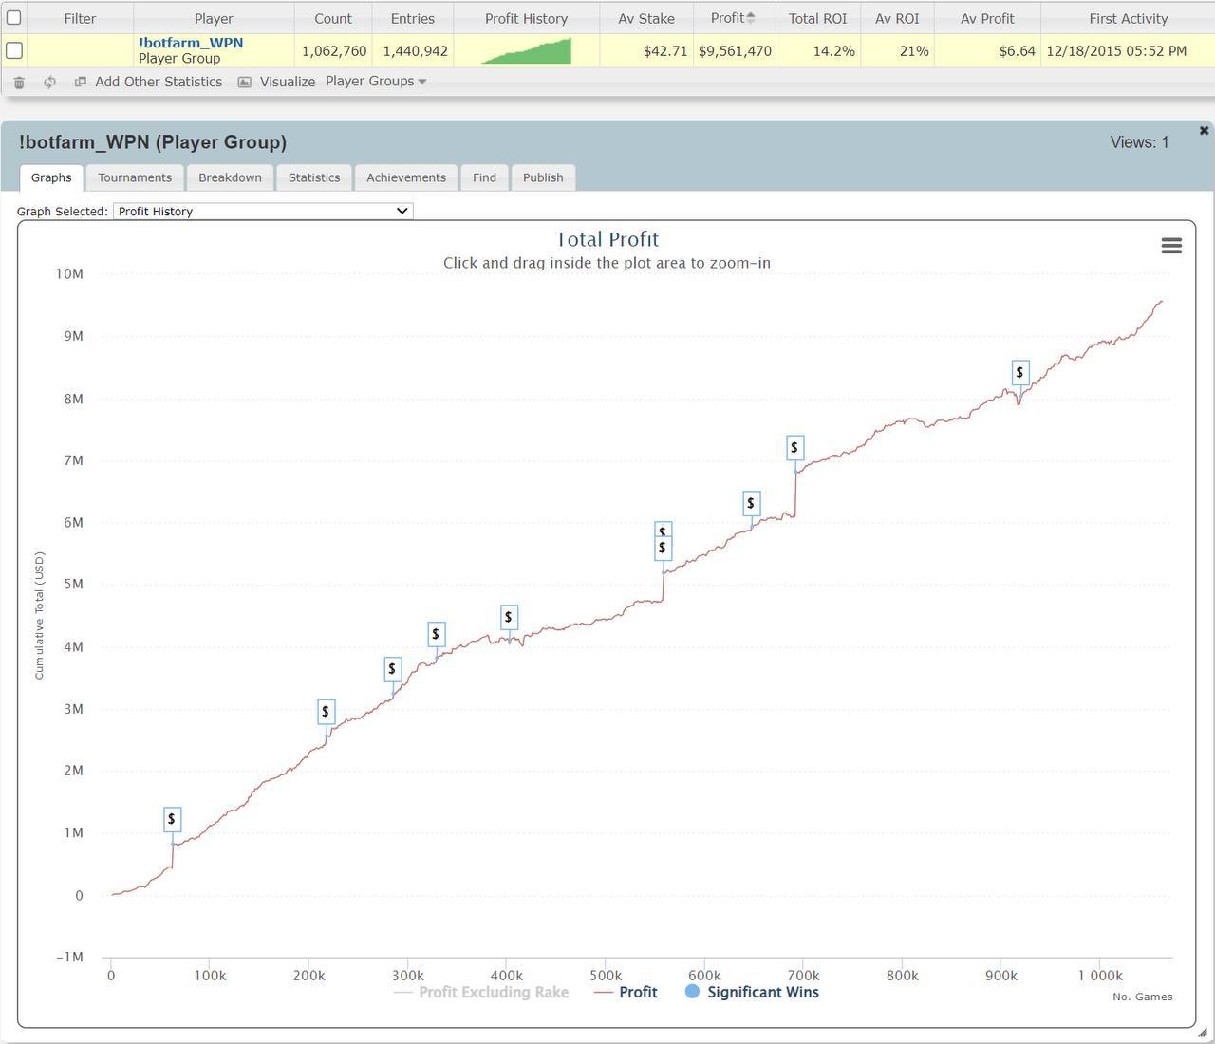
Task: Tick the select-all checkbox in the table header
Action: tap(14, 18)
